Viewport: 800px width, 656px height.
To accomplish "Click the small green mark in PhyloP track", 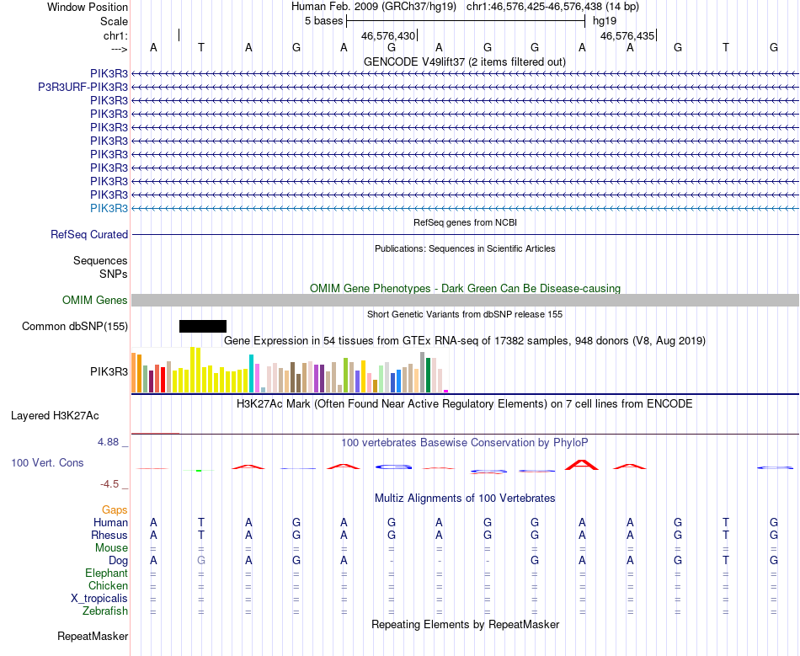I will pyautogui.click(x=199, y=471).
